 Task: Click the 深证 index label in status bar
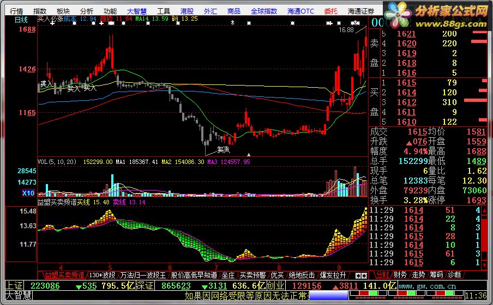145,286
